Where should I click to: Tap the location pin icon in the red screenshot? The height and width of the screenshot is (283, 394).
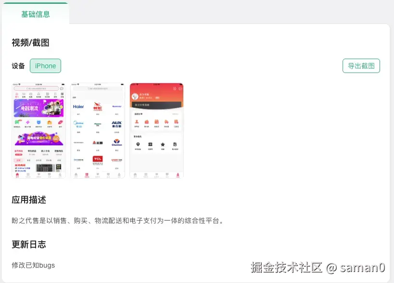tap(138, 144)
